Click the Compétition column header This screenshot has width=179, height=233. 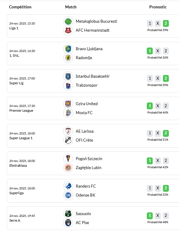[x=20, y=7]
